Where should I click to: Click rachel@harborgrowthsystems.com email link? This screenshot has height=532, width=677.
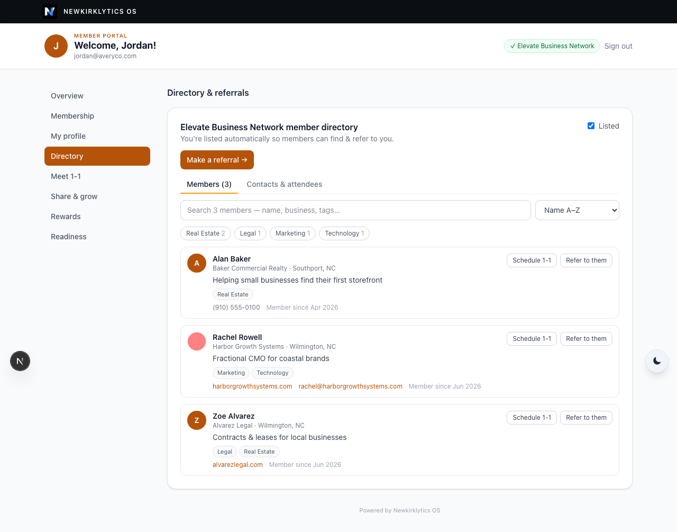350,386
